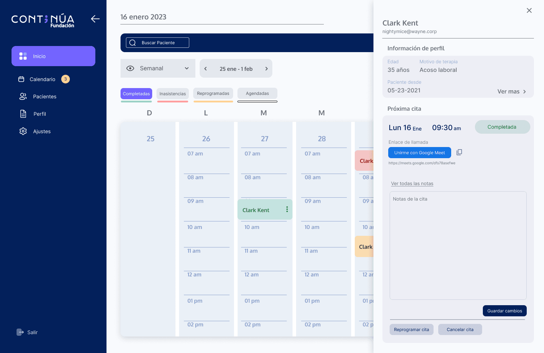Click Guardar cambios button
Image resolution: width=544 pixels, height=353 pixels.
point(504,311)
